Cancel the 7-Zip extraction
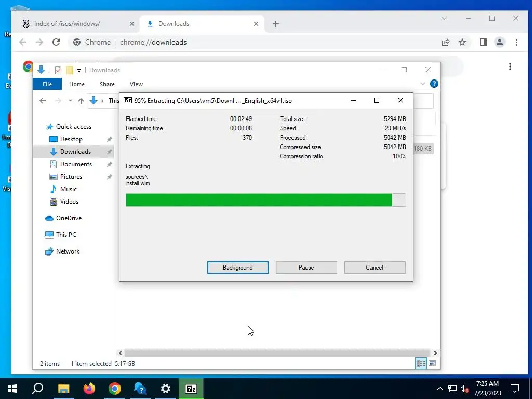Image resolution: width=532 pixels, height=399 pixels. tap(375, 268)
